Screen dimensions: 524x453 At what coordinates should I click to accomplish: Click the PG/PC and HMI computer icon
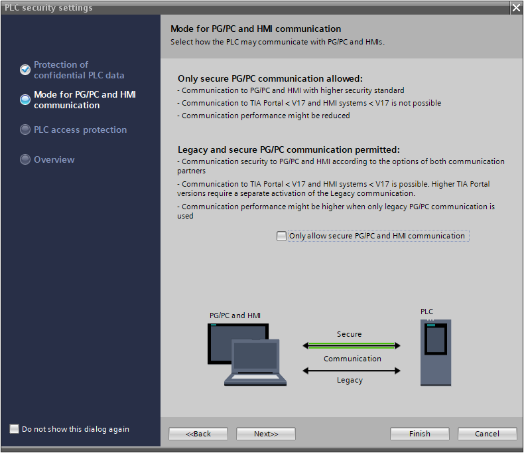[247, 354]
